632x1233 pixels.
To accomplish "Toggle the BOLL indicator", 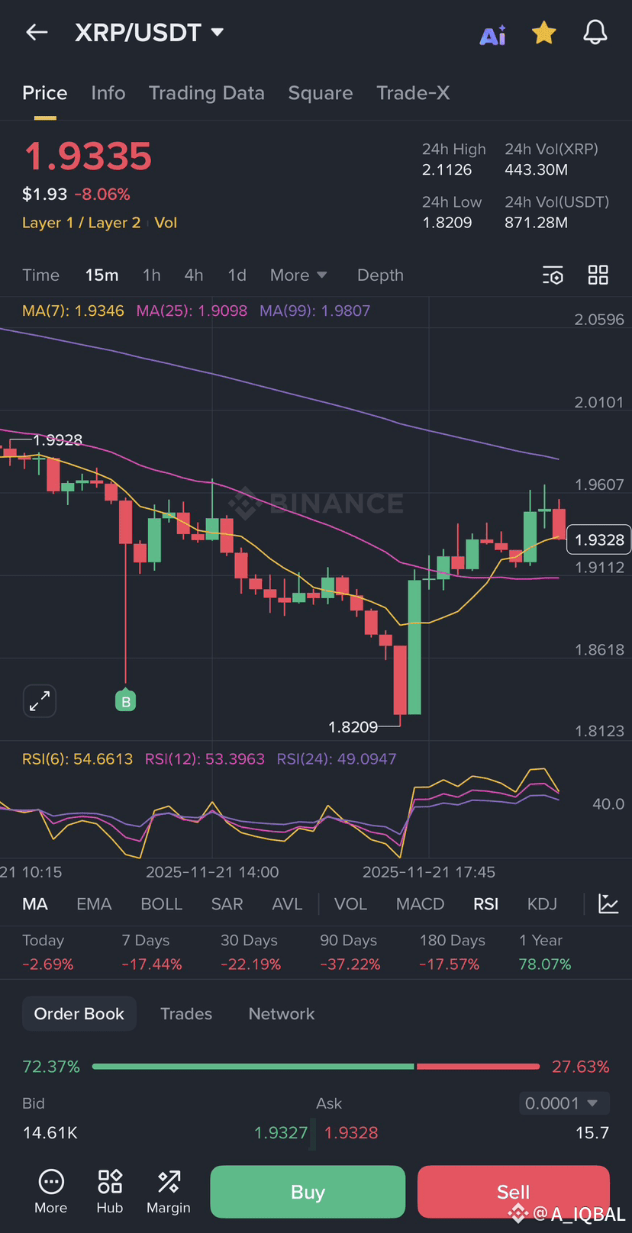I will pyautogui.click(x=162, y=904).
